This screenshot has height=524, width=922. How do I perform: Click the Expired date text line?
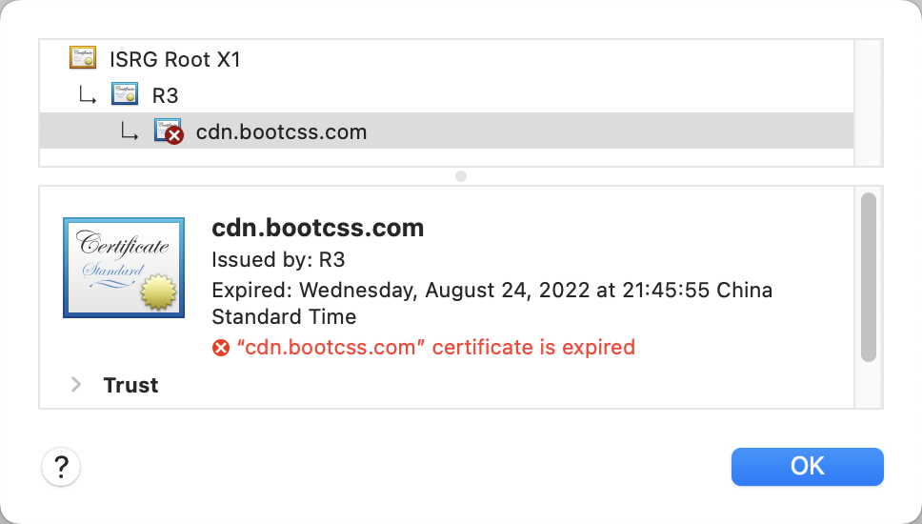[491, 290]
